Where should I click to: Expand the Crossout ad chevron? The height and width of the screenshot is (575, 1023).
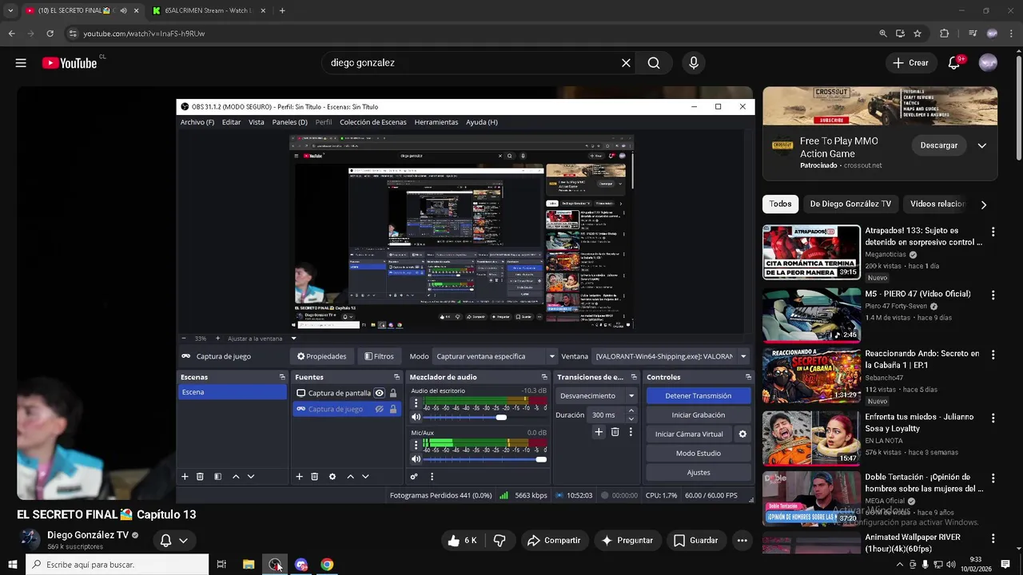pos(981,145)
